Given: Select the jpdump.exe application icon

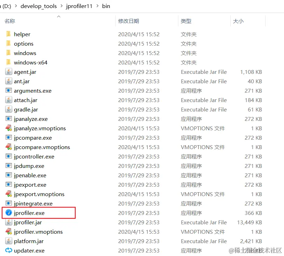Looking at the screenshot, I should tap(9, 166).
